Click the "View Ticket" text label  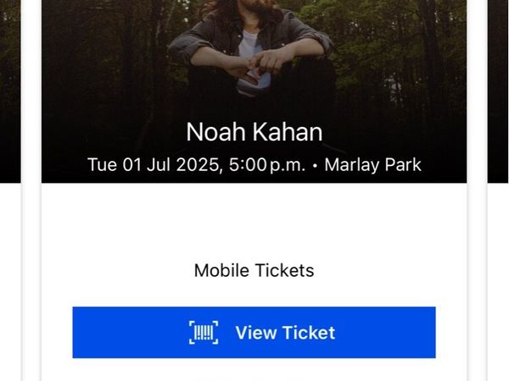(x=285, y=333)
